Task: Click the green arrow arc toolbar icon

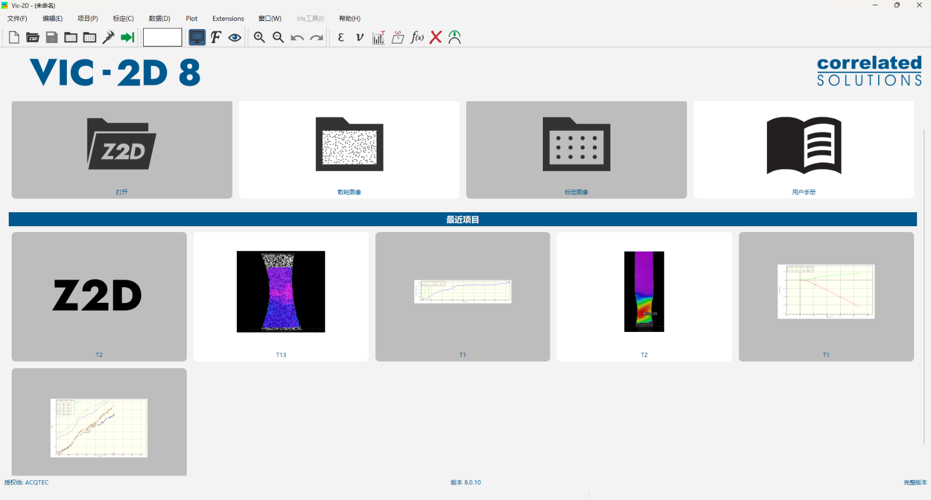Action: 455,37
